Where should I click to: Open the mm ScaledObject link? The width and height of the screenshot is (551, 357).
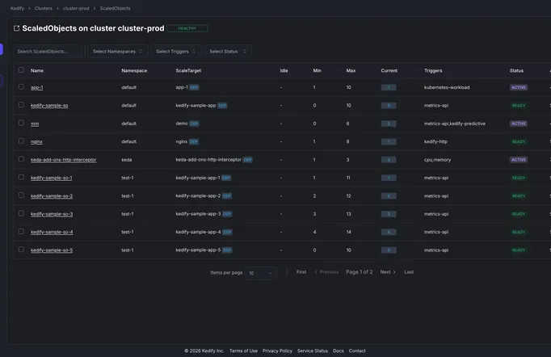tap(35, 124)
